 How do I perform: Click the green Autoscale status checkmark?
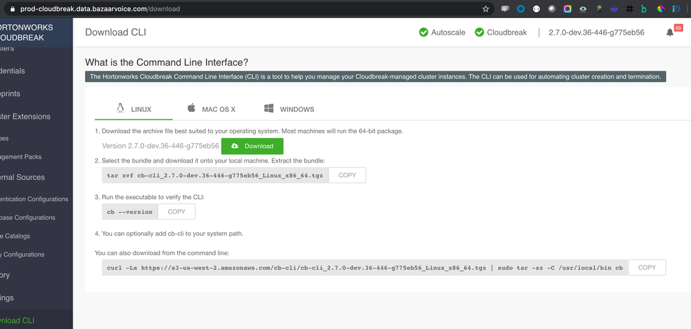(x=423, y=32)
